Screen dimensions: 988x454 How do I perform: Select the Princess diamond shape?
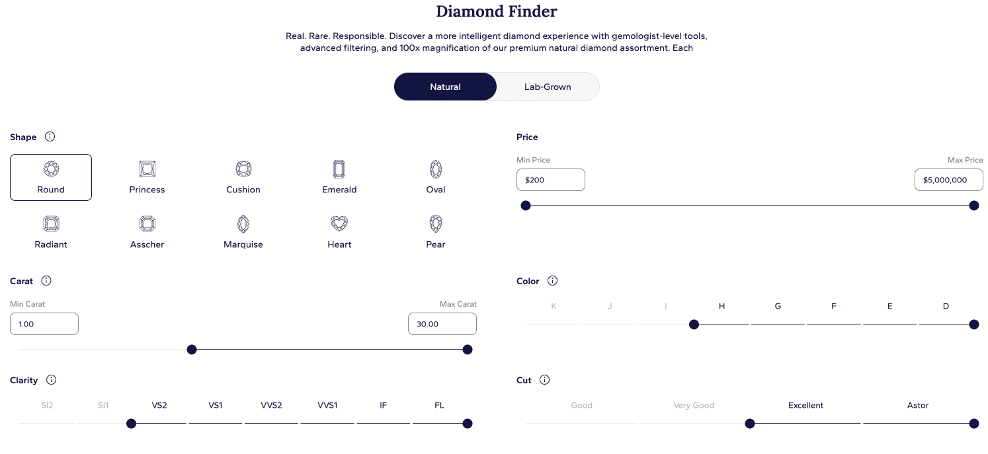tap(147, 176)
